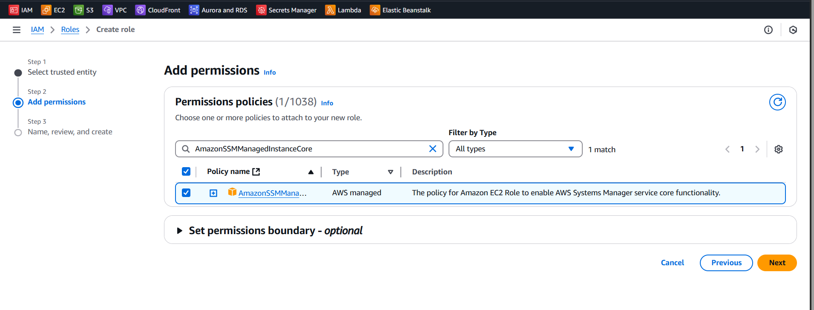The width and height of the screenshot is (814, 310).
Task: Click Step 2 Add permissions label
Action: click(57, 102)
